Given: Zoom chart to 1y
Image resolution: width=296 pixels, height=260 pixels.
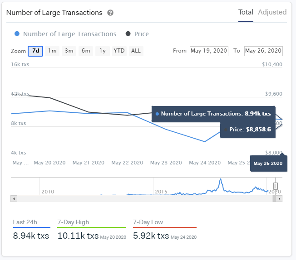Looking at the screenshot, I should point(103,51).
